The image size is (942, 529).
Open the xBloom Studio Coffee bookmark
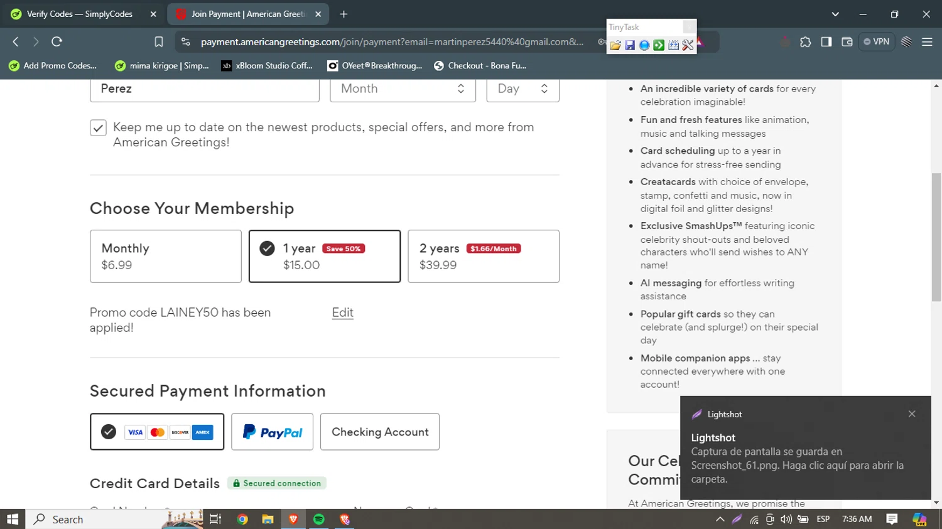267,65
